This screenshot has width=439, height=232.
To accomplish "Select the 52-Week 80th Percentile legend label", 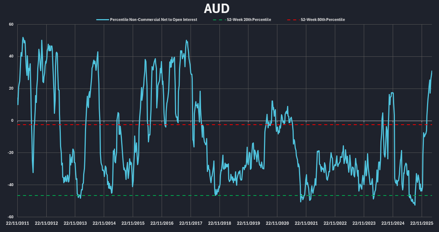I will click(323, 20).
